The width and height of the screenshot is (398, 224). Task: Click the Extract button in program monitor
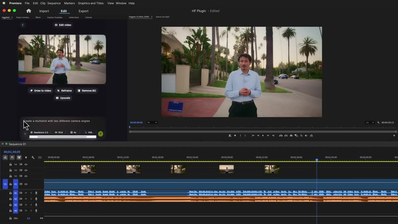[286, 136]
